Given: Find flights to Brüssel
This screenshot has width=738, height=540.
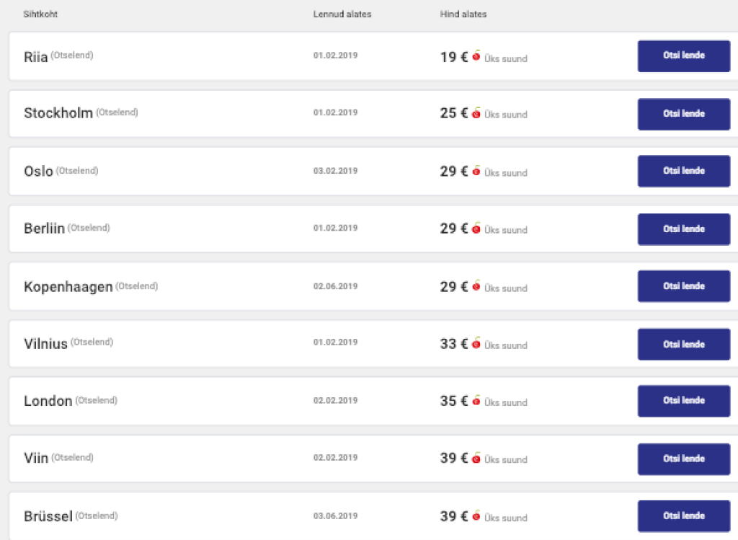Looking at the screenshot, I should coord(683,516).
